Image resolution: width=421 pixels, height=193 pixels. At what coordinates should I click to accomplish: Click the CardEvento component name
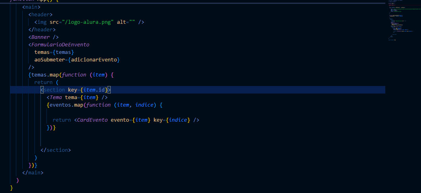point(92,120)
